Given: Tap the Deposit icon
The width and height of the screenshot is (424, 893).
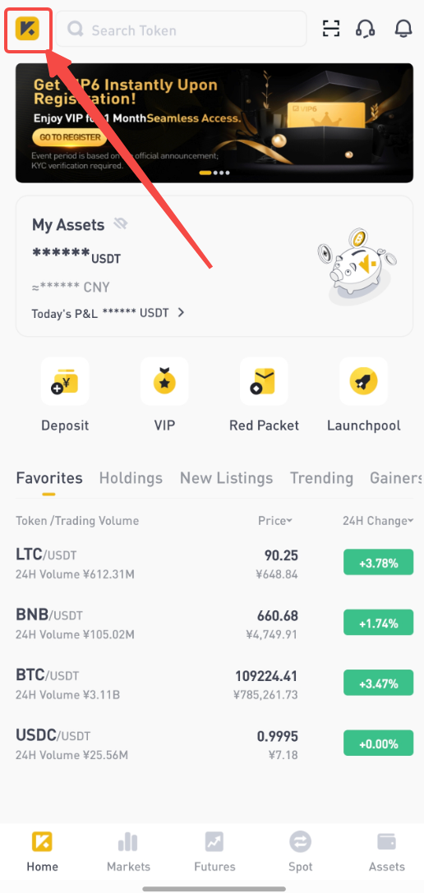Looking at the screenshot, I should (x=65, y=381).
